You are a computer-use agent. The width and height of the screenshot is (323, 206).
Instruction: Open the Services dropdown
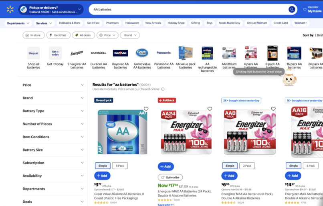coord(44,23)
